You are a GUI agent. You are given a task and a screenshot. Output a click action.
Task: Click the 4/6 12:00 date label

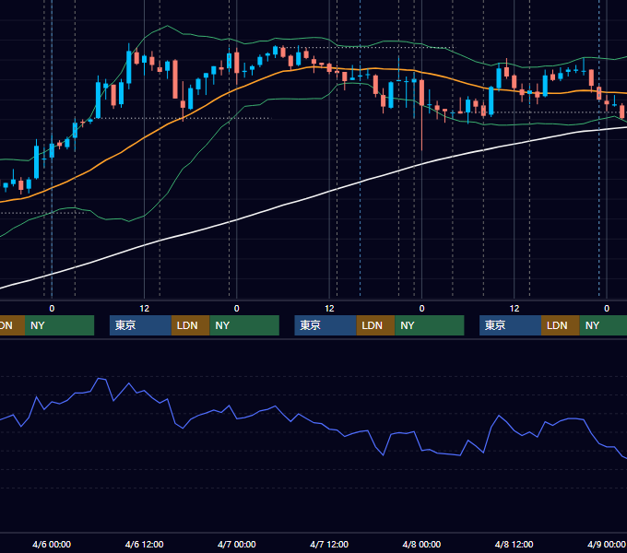pos(145,544)
